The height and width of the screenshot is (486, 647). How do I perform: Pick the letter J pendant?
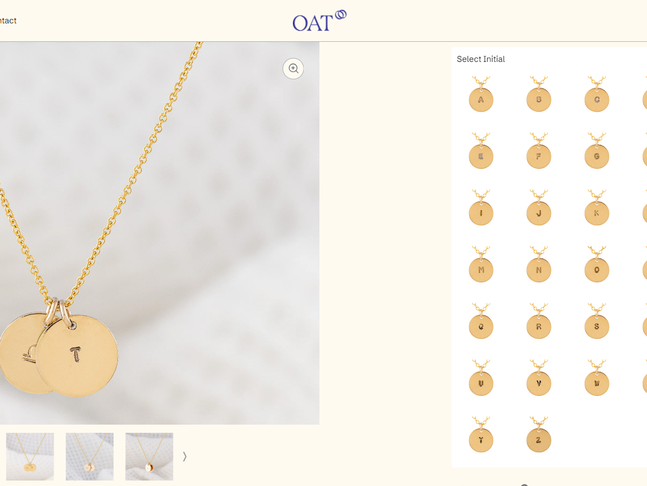[x=539, y=207]
